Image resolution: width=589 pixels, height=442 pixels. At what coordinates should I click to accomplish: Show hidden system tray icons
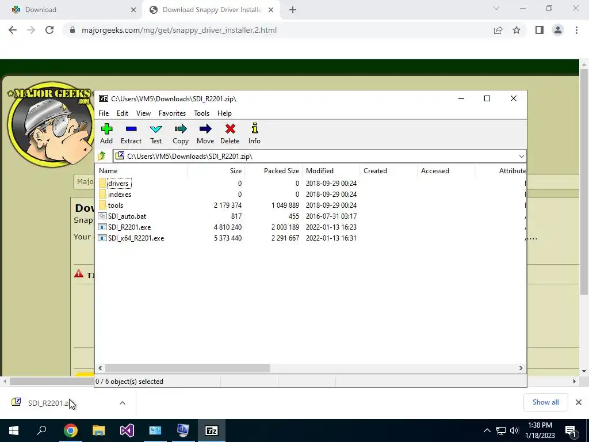point(487,430)
